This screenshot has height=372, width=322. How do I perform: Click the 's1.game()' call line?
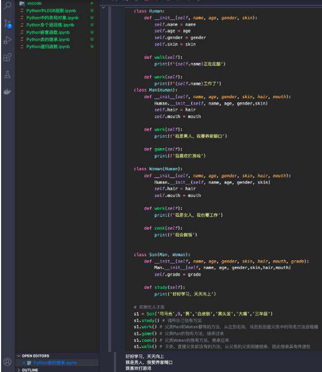coord(145,334)
